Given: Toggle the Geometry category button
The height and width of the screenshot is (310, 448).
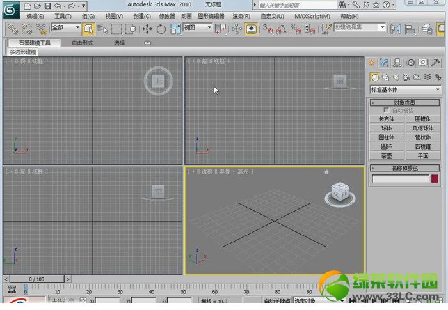Looking at the screenshot, I should 375,77.
